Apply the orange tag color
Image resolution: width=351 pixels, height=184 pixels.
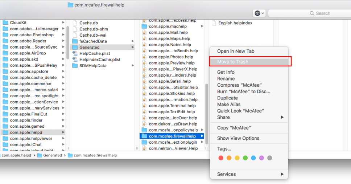pyautogui.click(x=229, y=158)
